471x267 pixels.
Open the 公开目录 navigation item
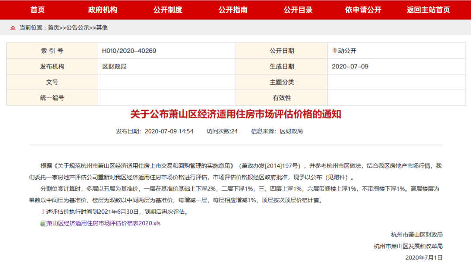[298, 10]
